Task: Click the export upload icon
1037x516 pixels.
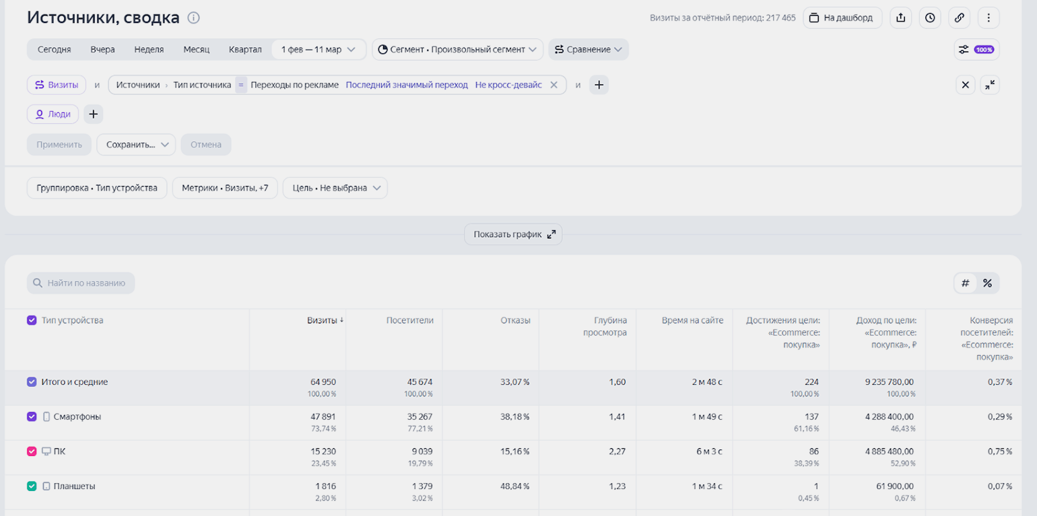Action: click(900, 18)
